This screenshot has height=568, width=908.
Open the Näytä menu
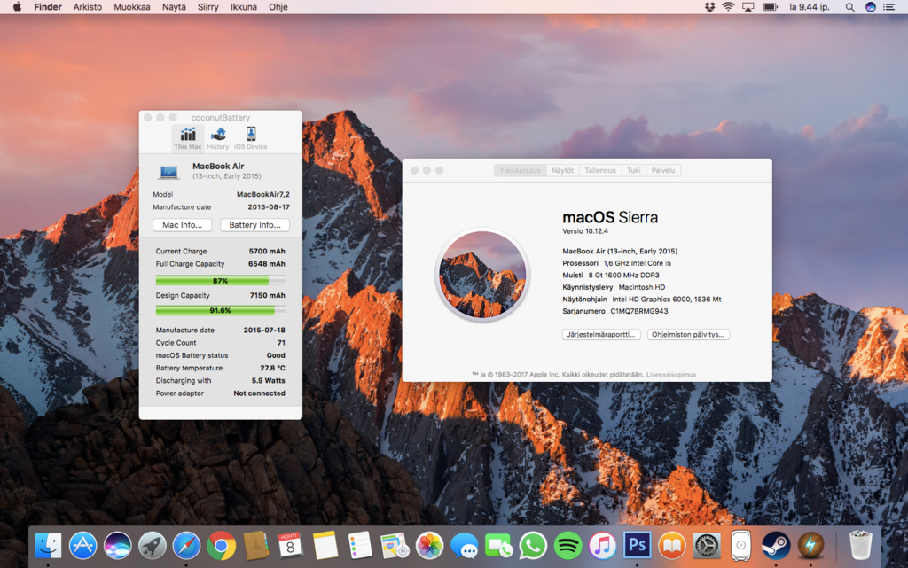click(174, 7)
